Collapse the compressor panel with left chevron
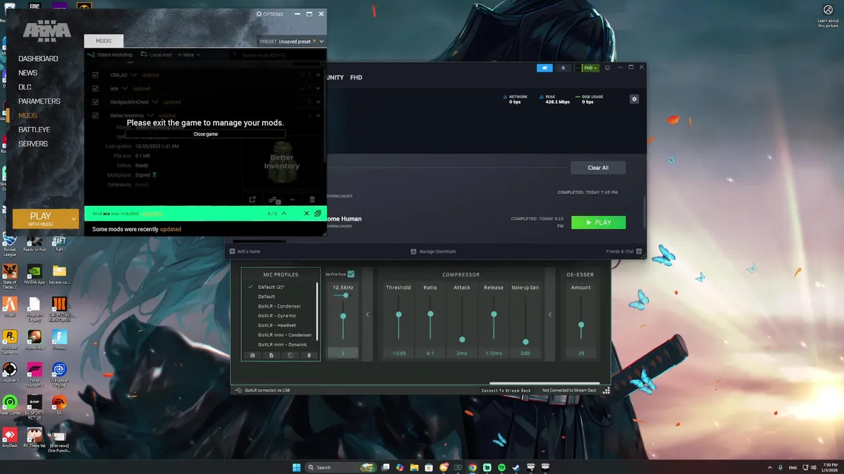844x474 pixels. point(550,315)
